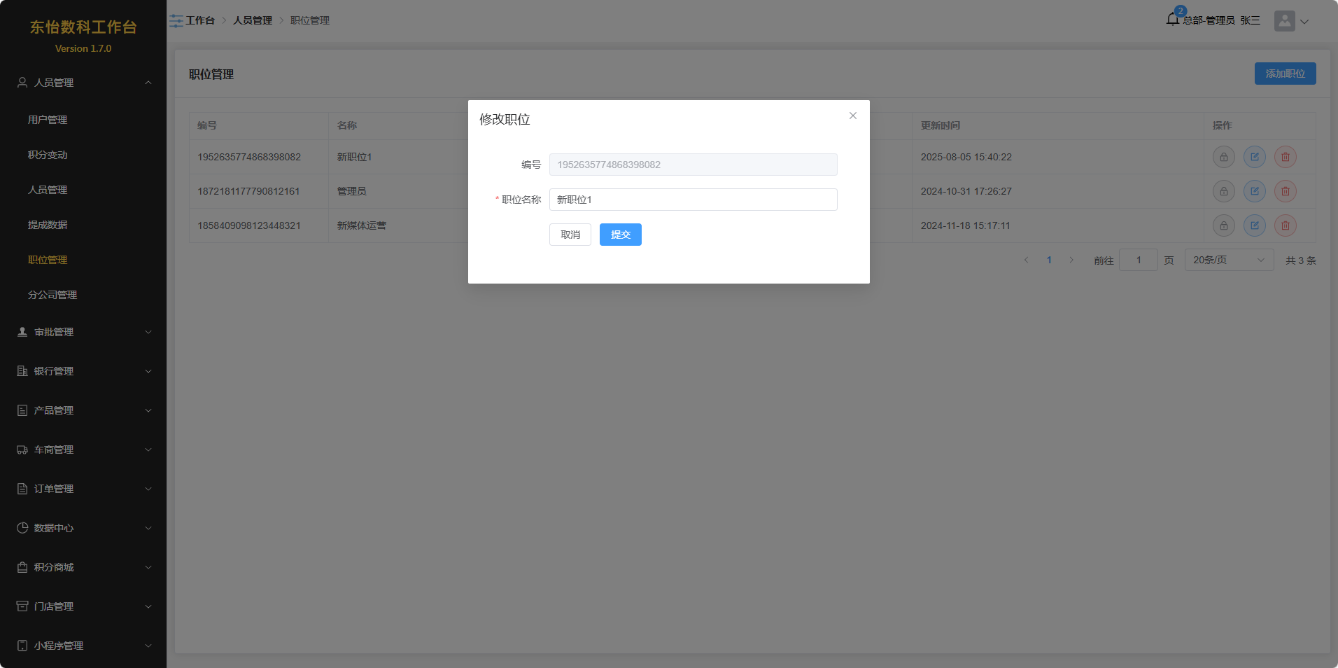Open the 20条/页 page size dropdown
This screenshot has height=668, width=1338.
coord(1228,260)
